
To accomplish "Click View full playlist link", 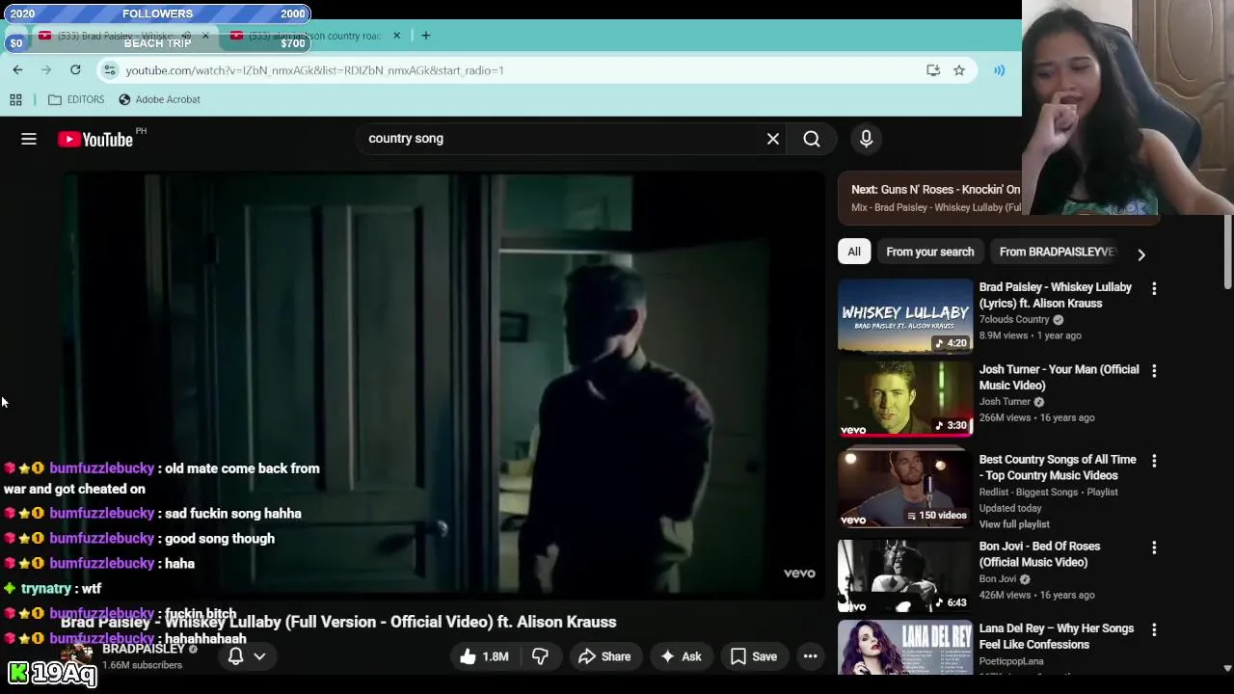I will 1014,524.
